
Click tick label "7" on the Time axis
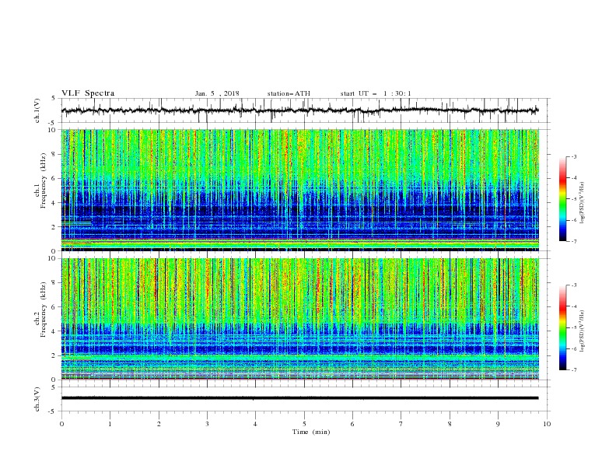401,424
